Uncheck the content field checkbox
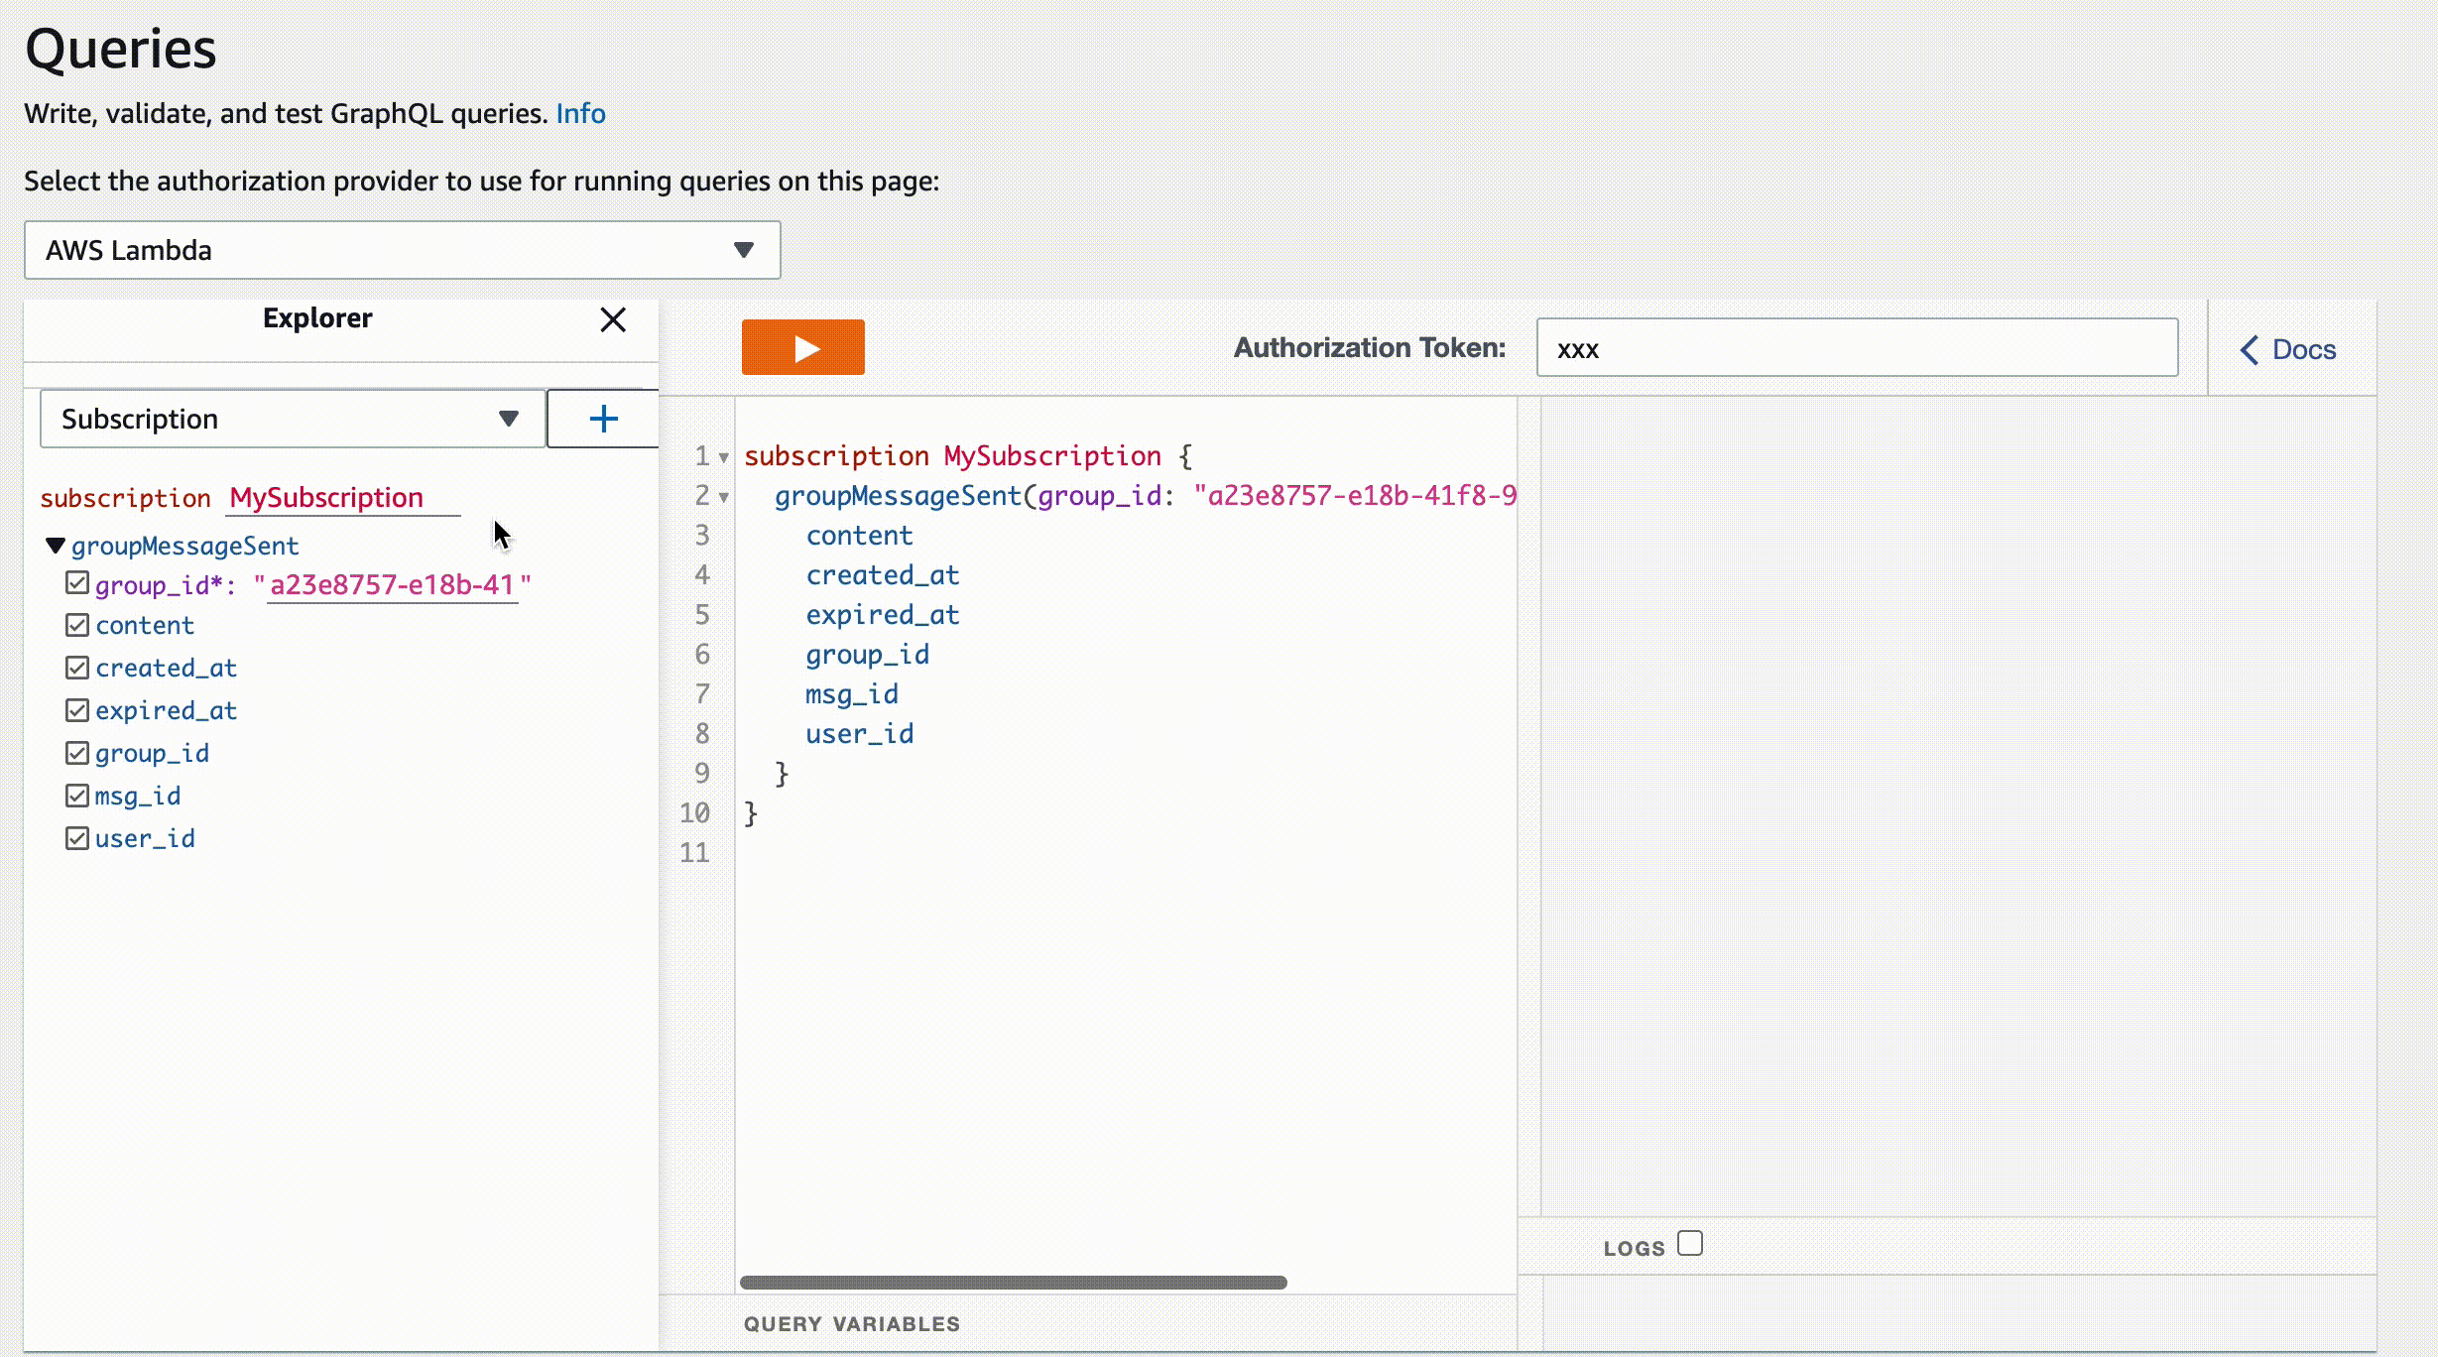This screenshot has height=1357, width=2438. [77, 625]
